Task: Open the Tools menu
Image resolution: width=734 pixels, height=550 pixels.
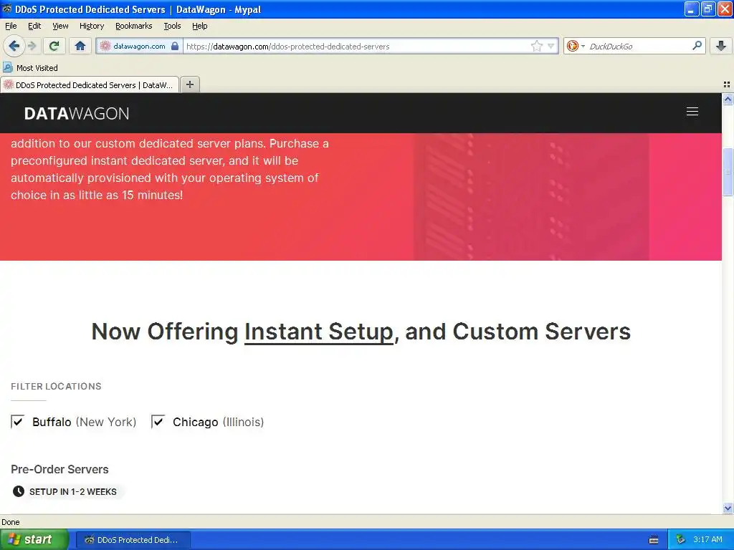Action: click(172, 26)
